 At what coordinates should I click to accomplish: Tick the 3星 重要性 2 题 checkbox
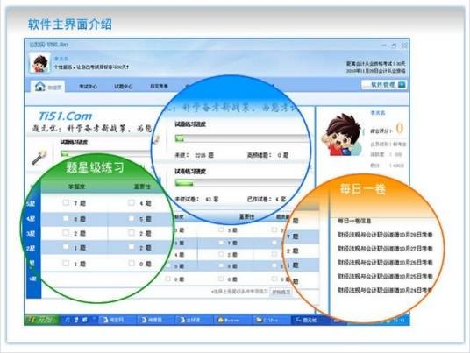[132, 233]
